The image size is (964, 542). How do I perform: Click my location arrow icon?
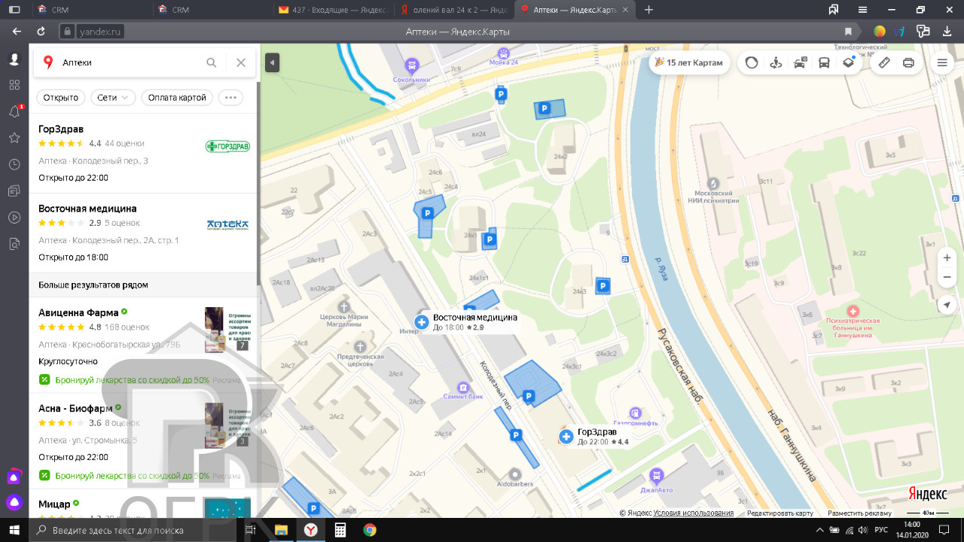(x=947, y=305)
